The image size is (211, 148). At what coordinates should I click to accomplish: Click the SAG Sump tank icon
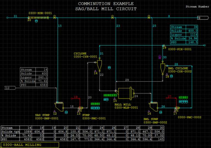[59, 106]
